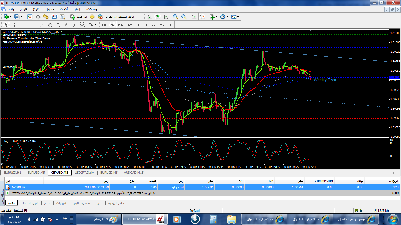401x225 pixels.
Task: Open the تاريخ الحساب account history tab
Action: tap(30, 203)
